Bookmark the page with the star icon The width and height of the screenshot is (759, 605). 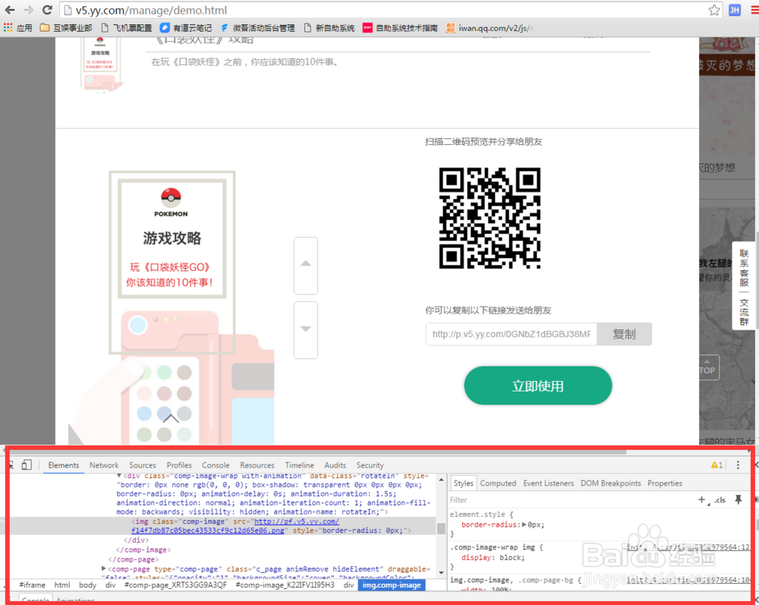tap(714, 10)
